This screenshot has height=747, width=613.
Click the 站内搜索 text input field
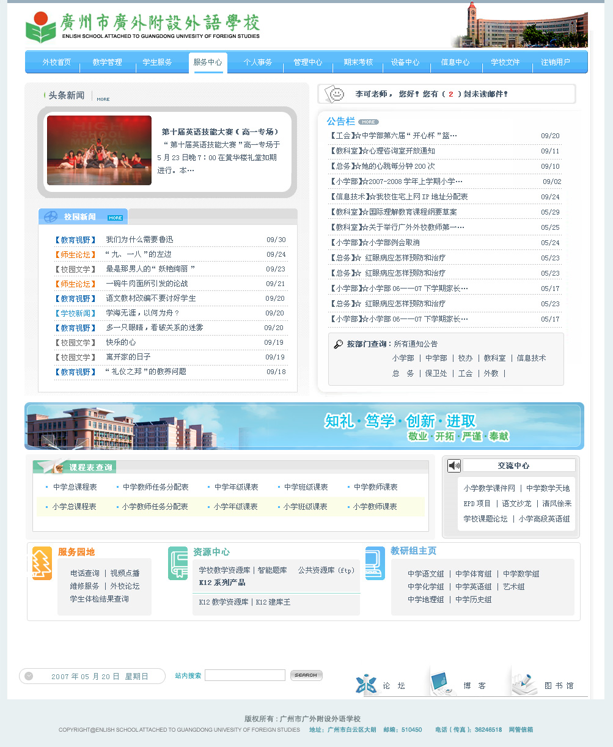coord(244,675)
